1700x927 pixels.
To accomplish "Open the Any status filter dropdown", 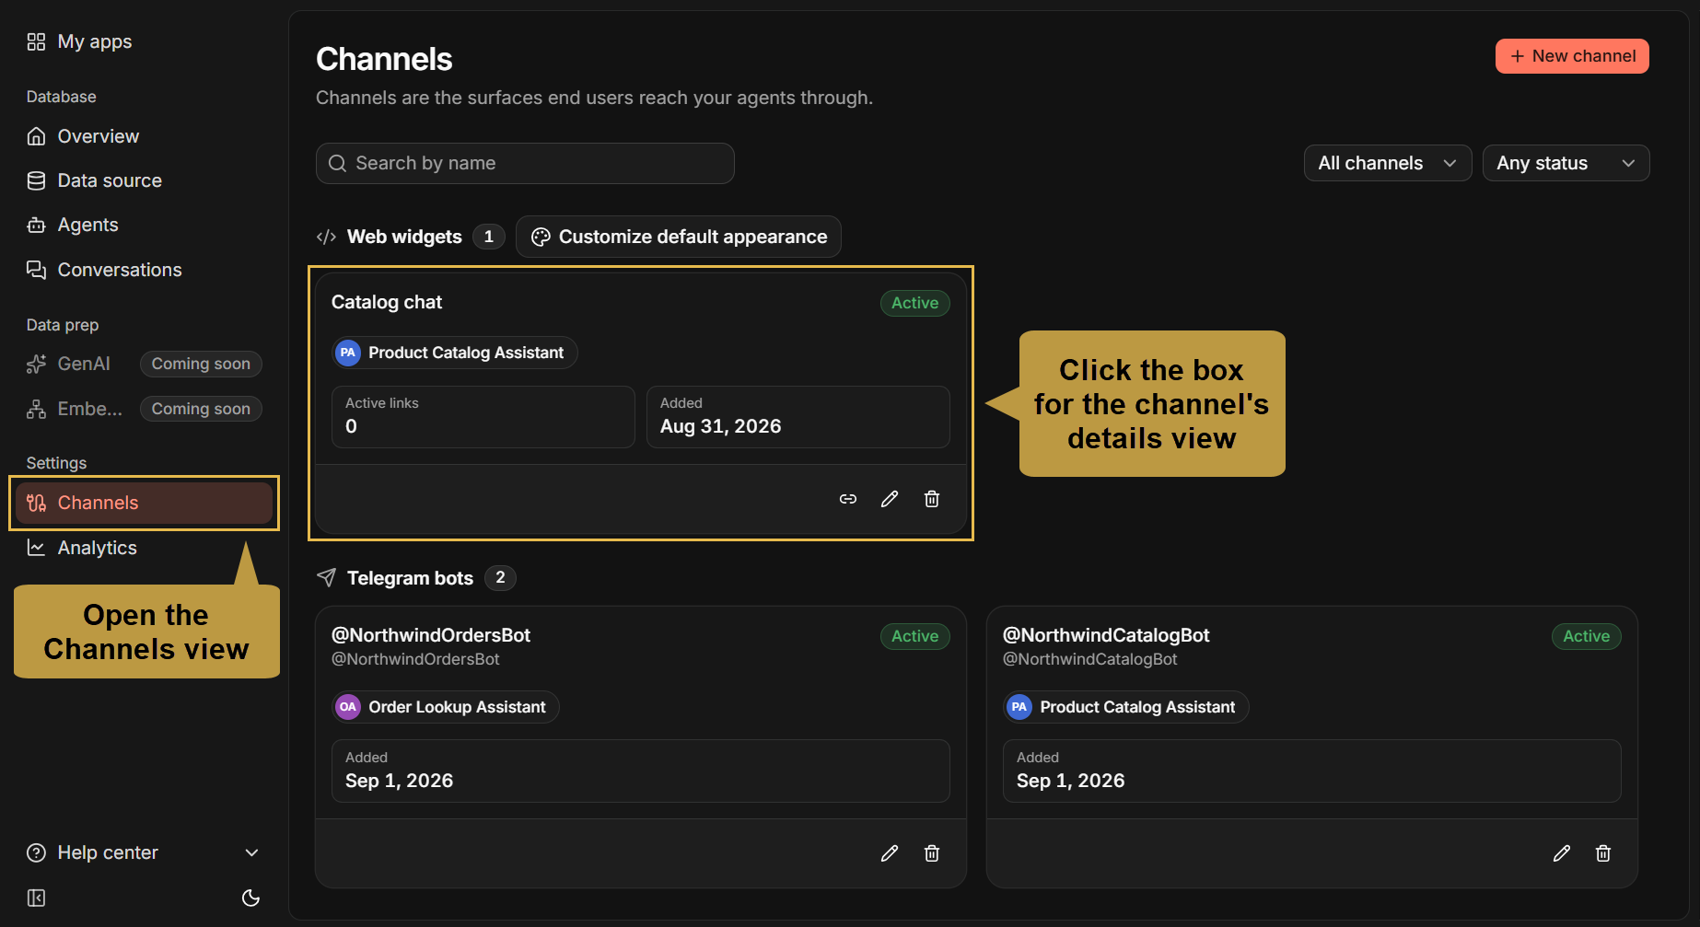I will [1566, 163].
